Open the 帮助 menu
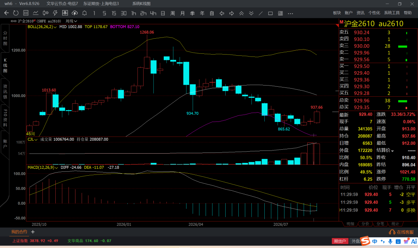This screenshot has width=418, height=248. [408, 13]
